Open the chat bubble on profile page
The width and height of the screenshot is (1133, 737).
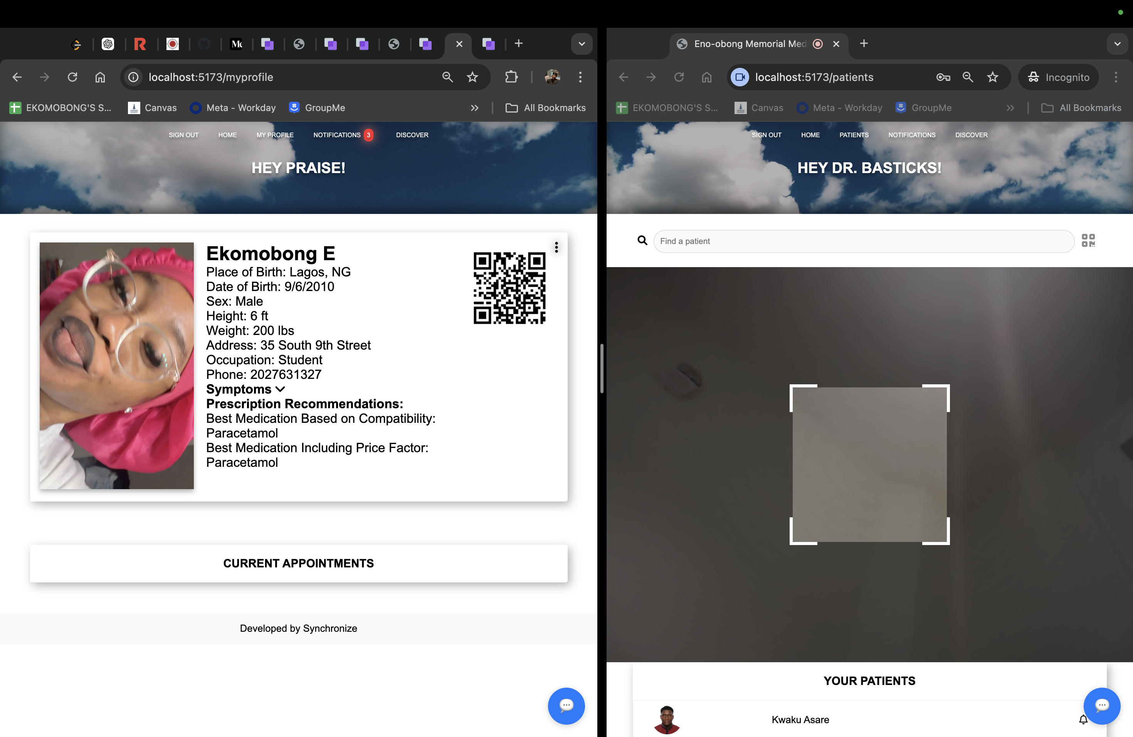click(x=566, y=705)
